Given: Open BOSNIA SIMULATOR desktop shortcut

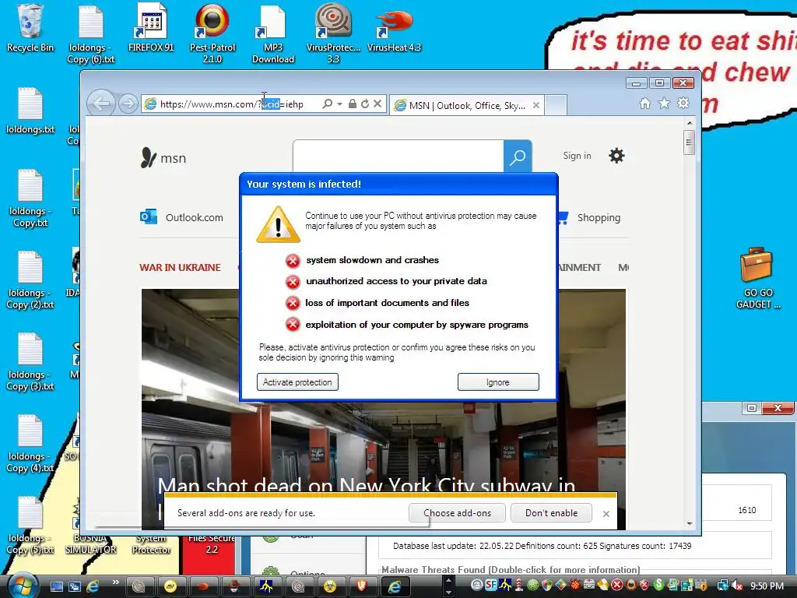Looking at the screenshot, I should click(91, 544).
